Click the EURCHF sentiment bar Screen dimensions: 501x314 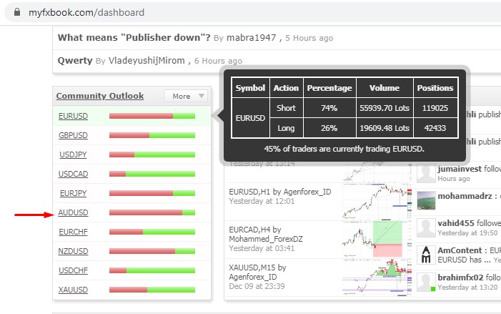coord(152,232)
